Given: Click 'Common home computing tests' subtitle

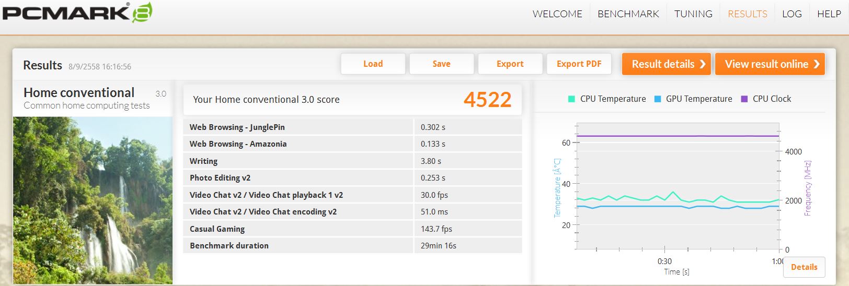Looking at the screenshot, I should [87, 105].
